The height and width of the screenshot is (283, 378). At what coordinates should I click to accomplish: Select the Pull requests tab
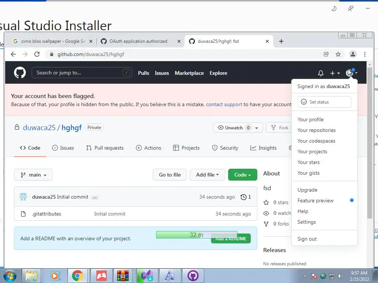pos(105,148)
